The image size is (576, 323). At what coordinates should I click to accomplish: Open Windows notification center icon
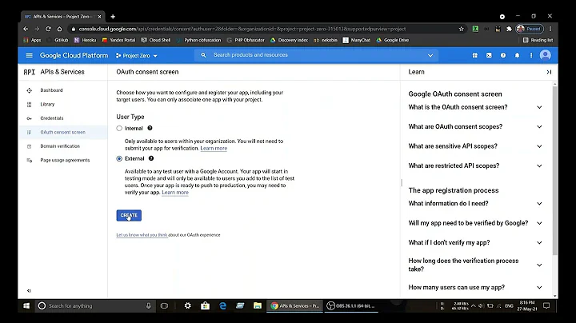click(546, 305)
